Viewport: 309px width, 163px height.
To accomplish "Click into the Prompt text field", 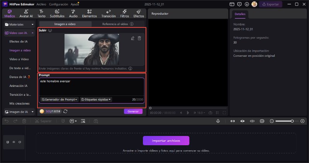I will coord(92,87).
